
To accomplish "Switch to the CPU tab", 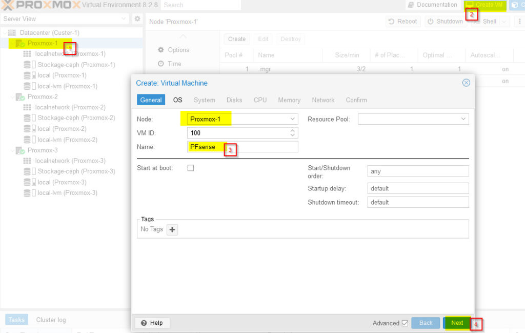I will pyautogui.click(x=260, y=100).
